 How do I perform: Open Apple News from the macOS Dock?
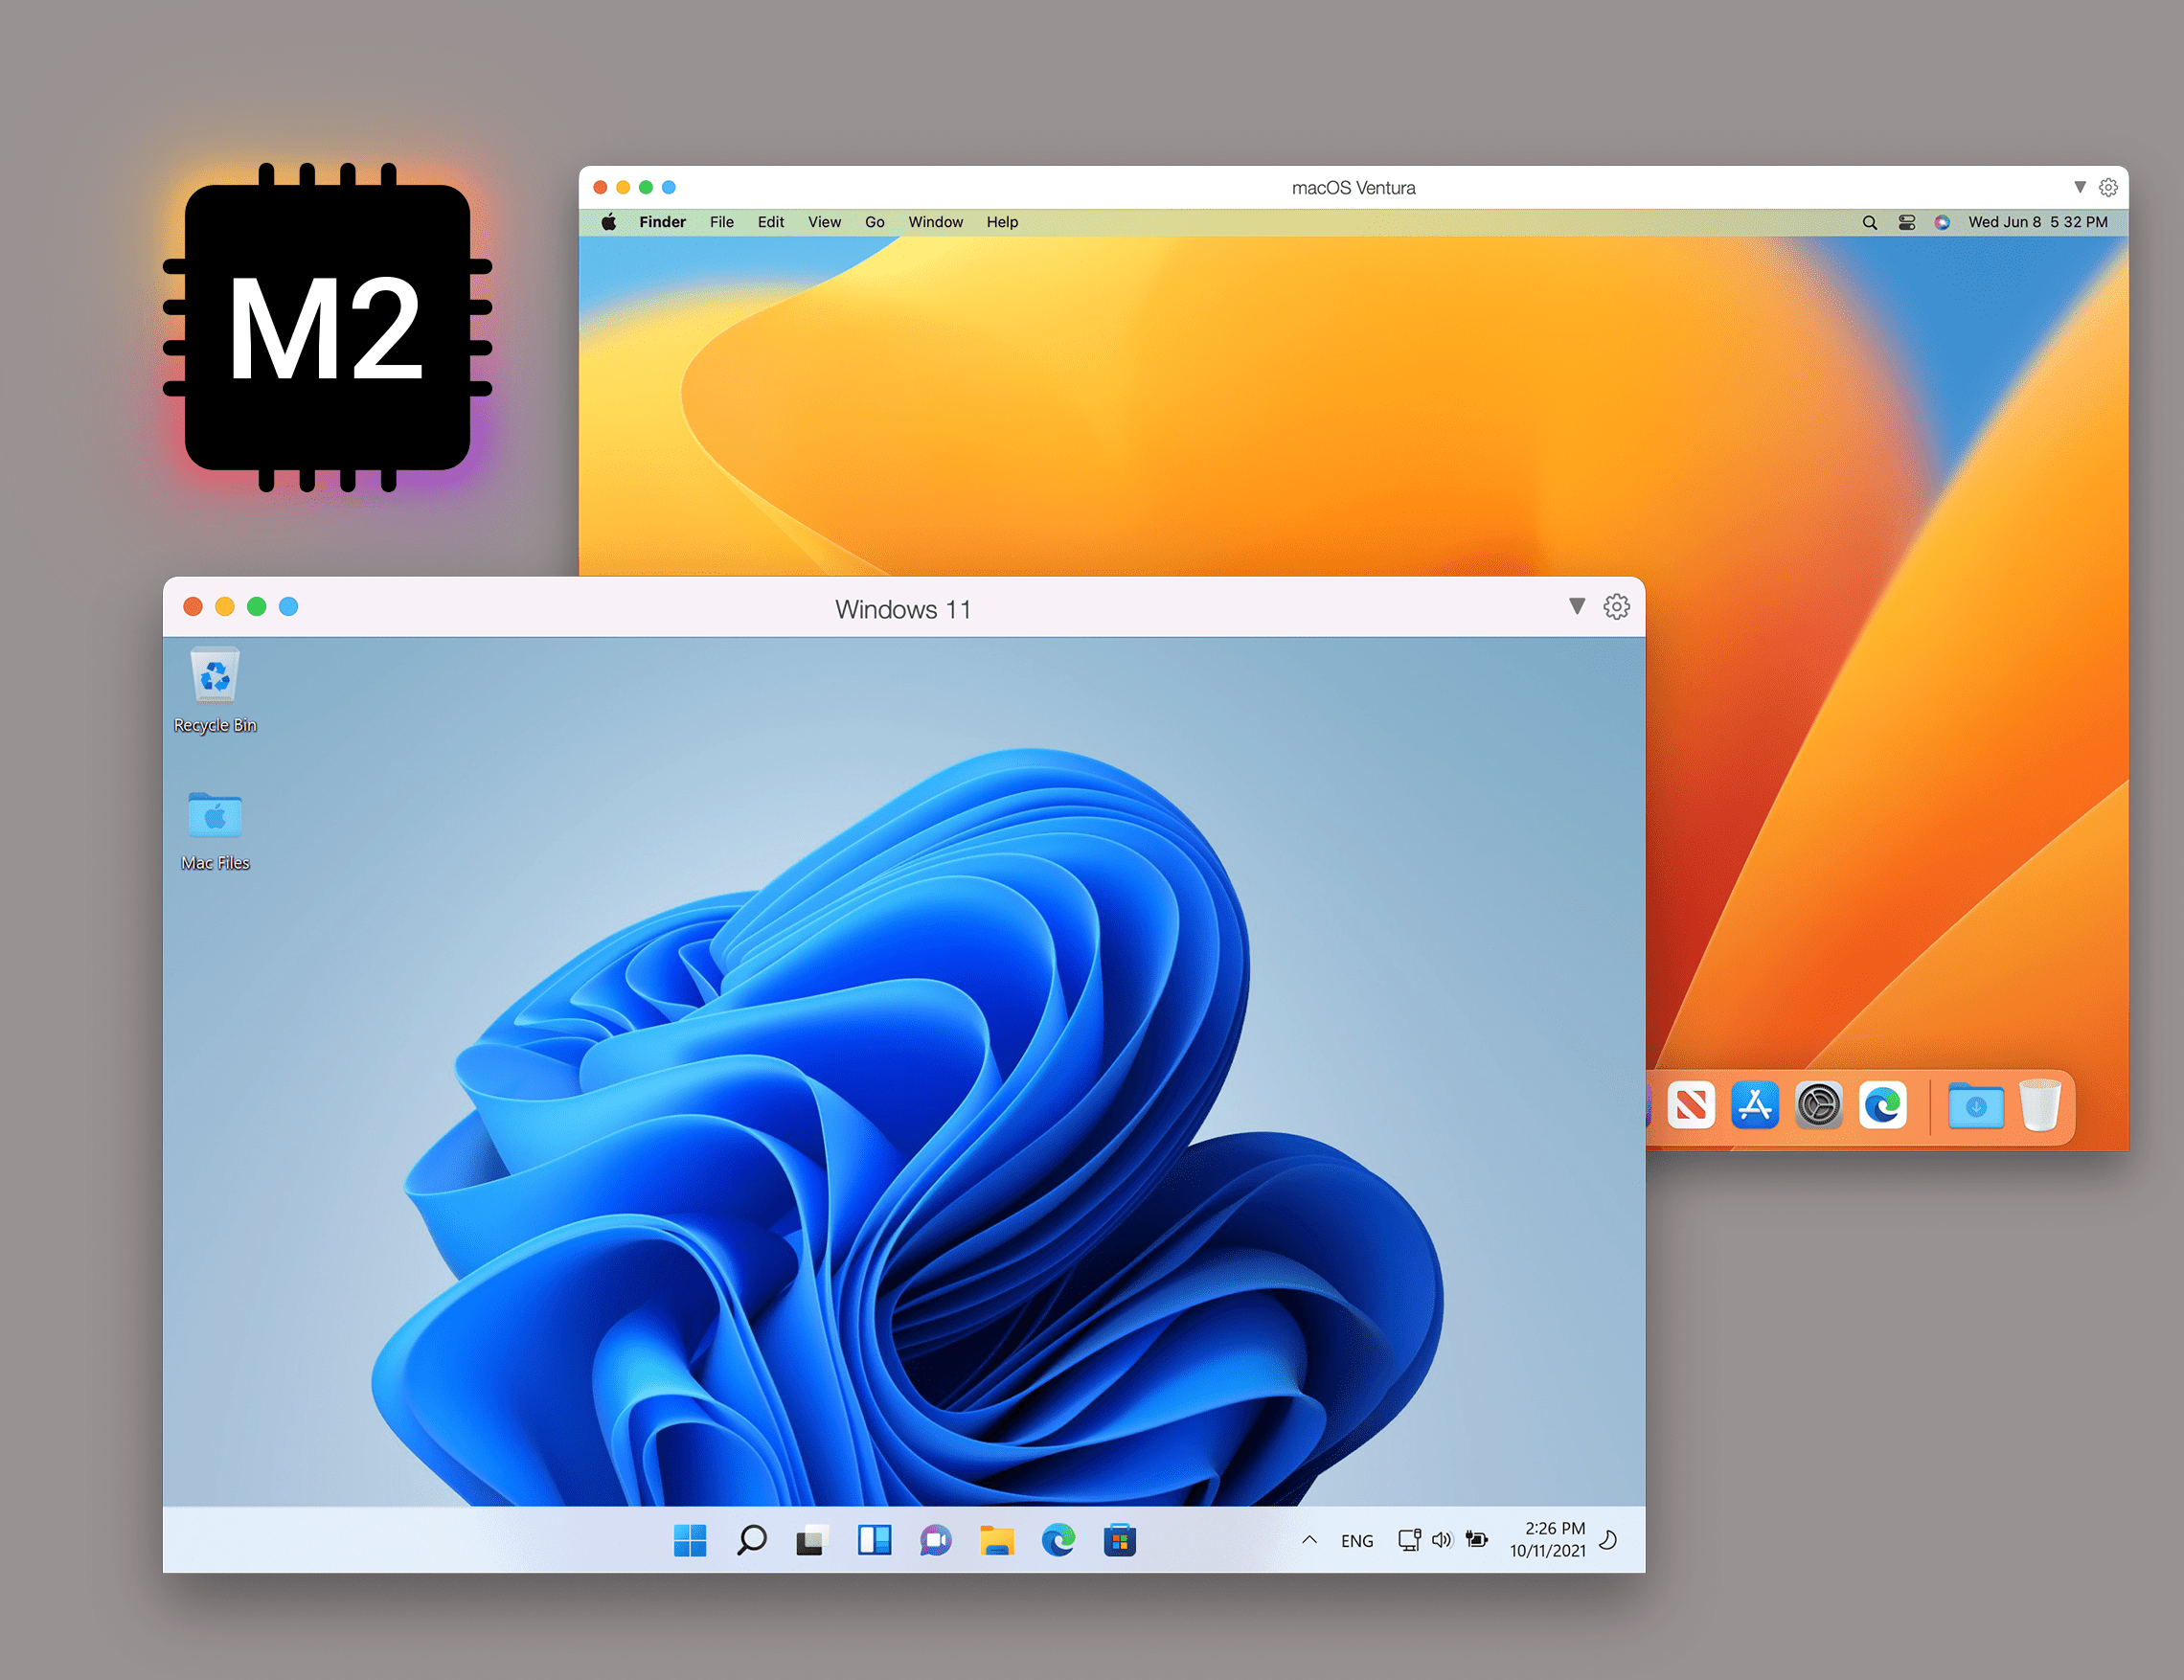click(1691, 1105)
